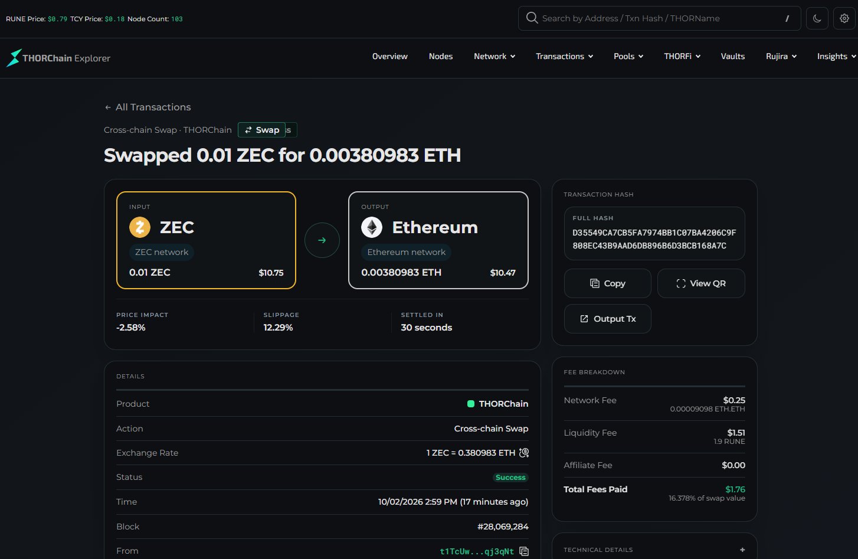This screenshot has width=858, height=559.
Task: Click the TCY price $0.18
Action: [114, 19]
